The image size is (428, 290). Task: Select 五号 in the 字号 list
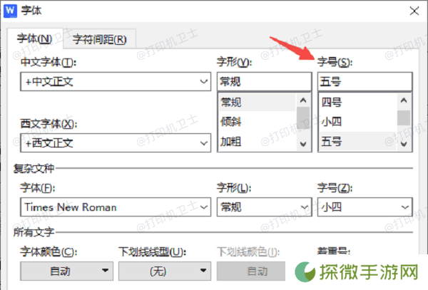[358, 142]
